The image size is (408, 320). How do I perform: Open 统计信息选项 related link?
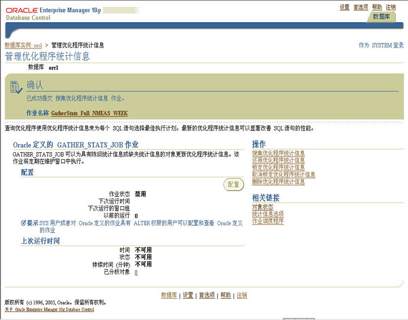point(268,214)
